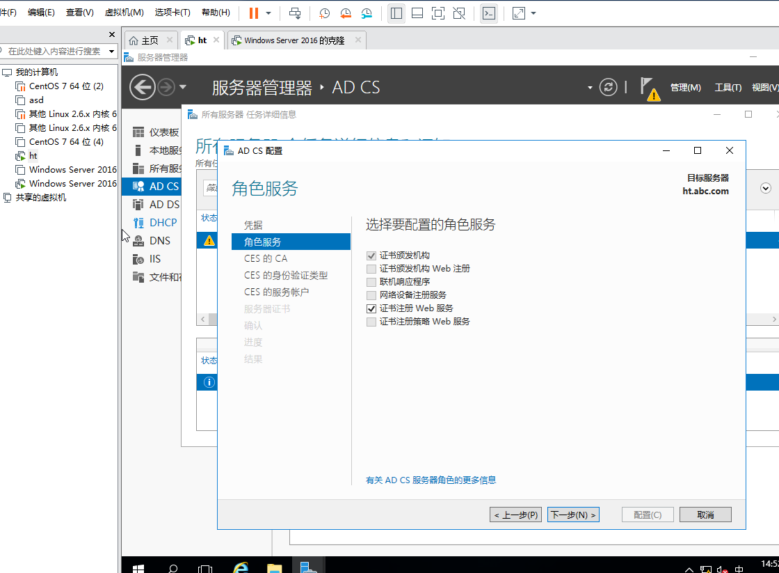Enter full screen mode icon
The height and width of the screenshot is (573, 779).
click(x=438, y=13)
